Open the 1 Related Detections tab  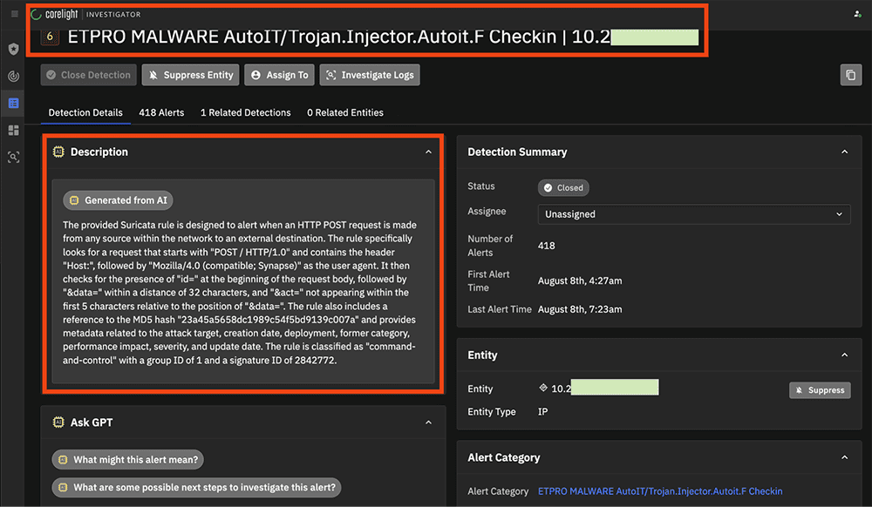pyautogui.click(x=245, y=112)
